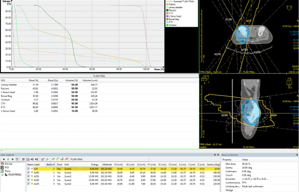
Task: Select the CTV row in ROI table
Action: (x=50, y=103)
